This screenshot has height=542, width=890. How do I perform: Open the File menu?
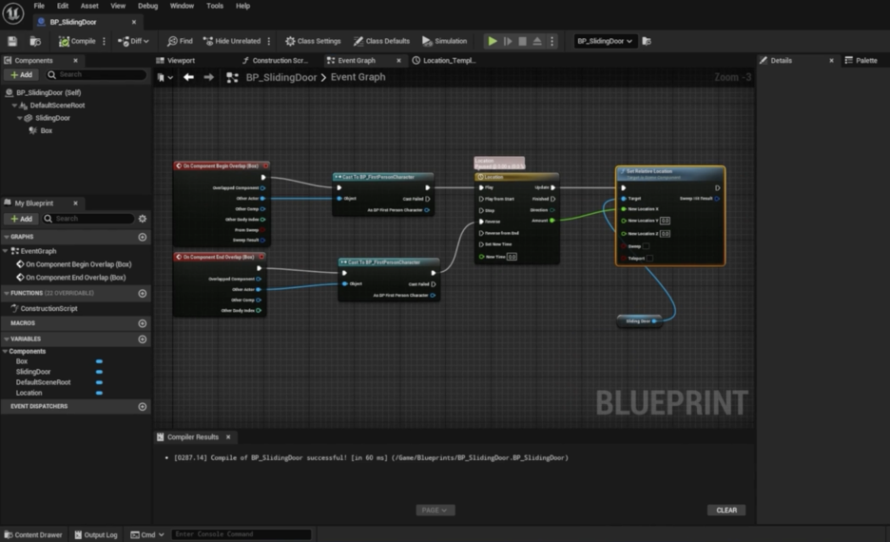pos(39,6)
